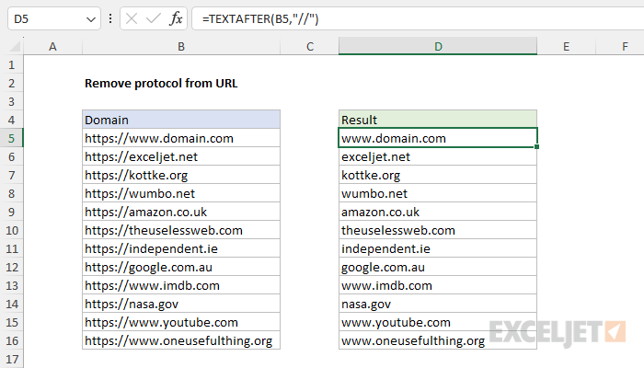
Task: Select cell 'https://www.youtube.com'
Action: coord(181,322)
